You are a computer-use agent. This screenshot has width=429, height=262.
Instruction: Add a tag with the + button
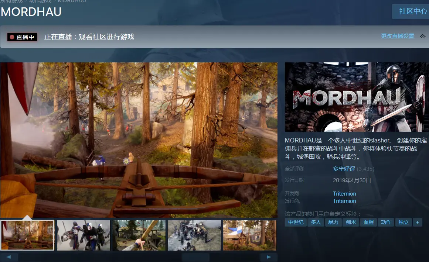coord(417,223)
